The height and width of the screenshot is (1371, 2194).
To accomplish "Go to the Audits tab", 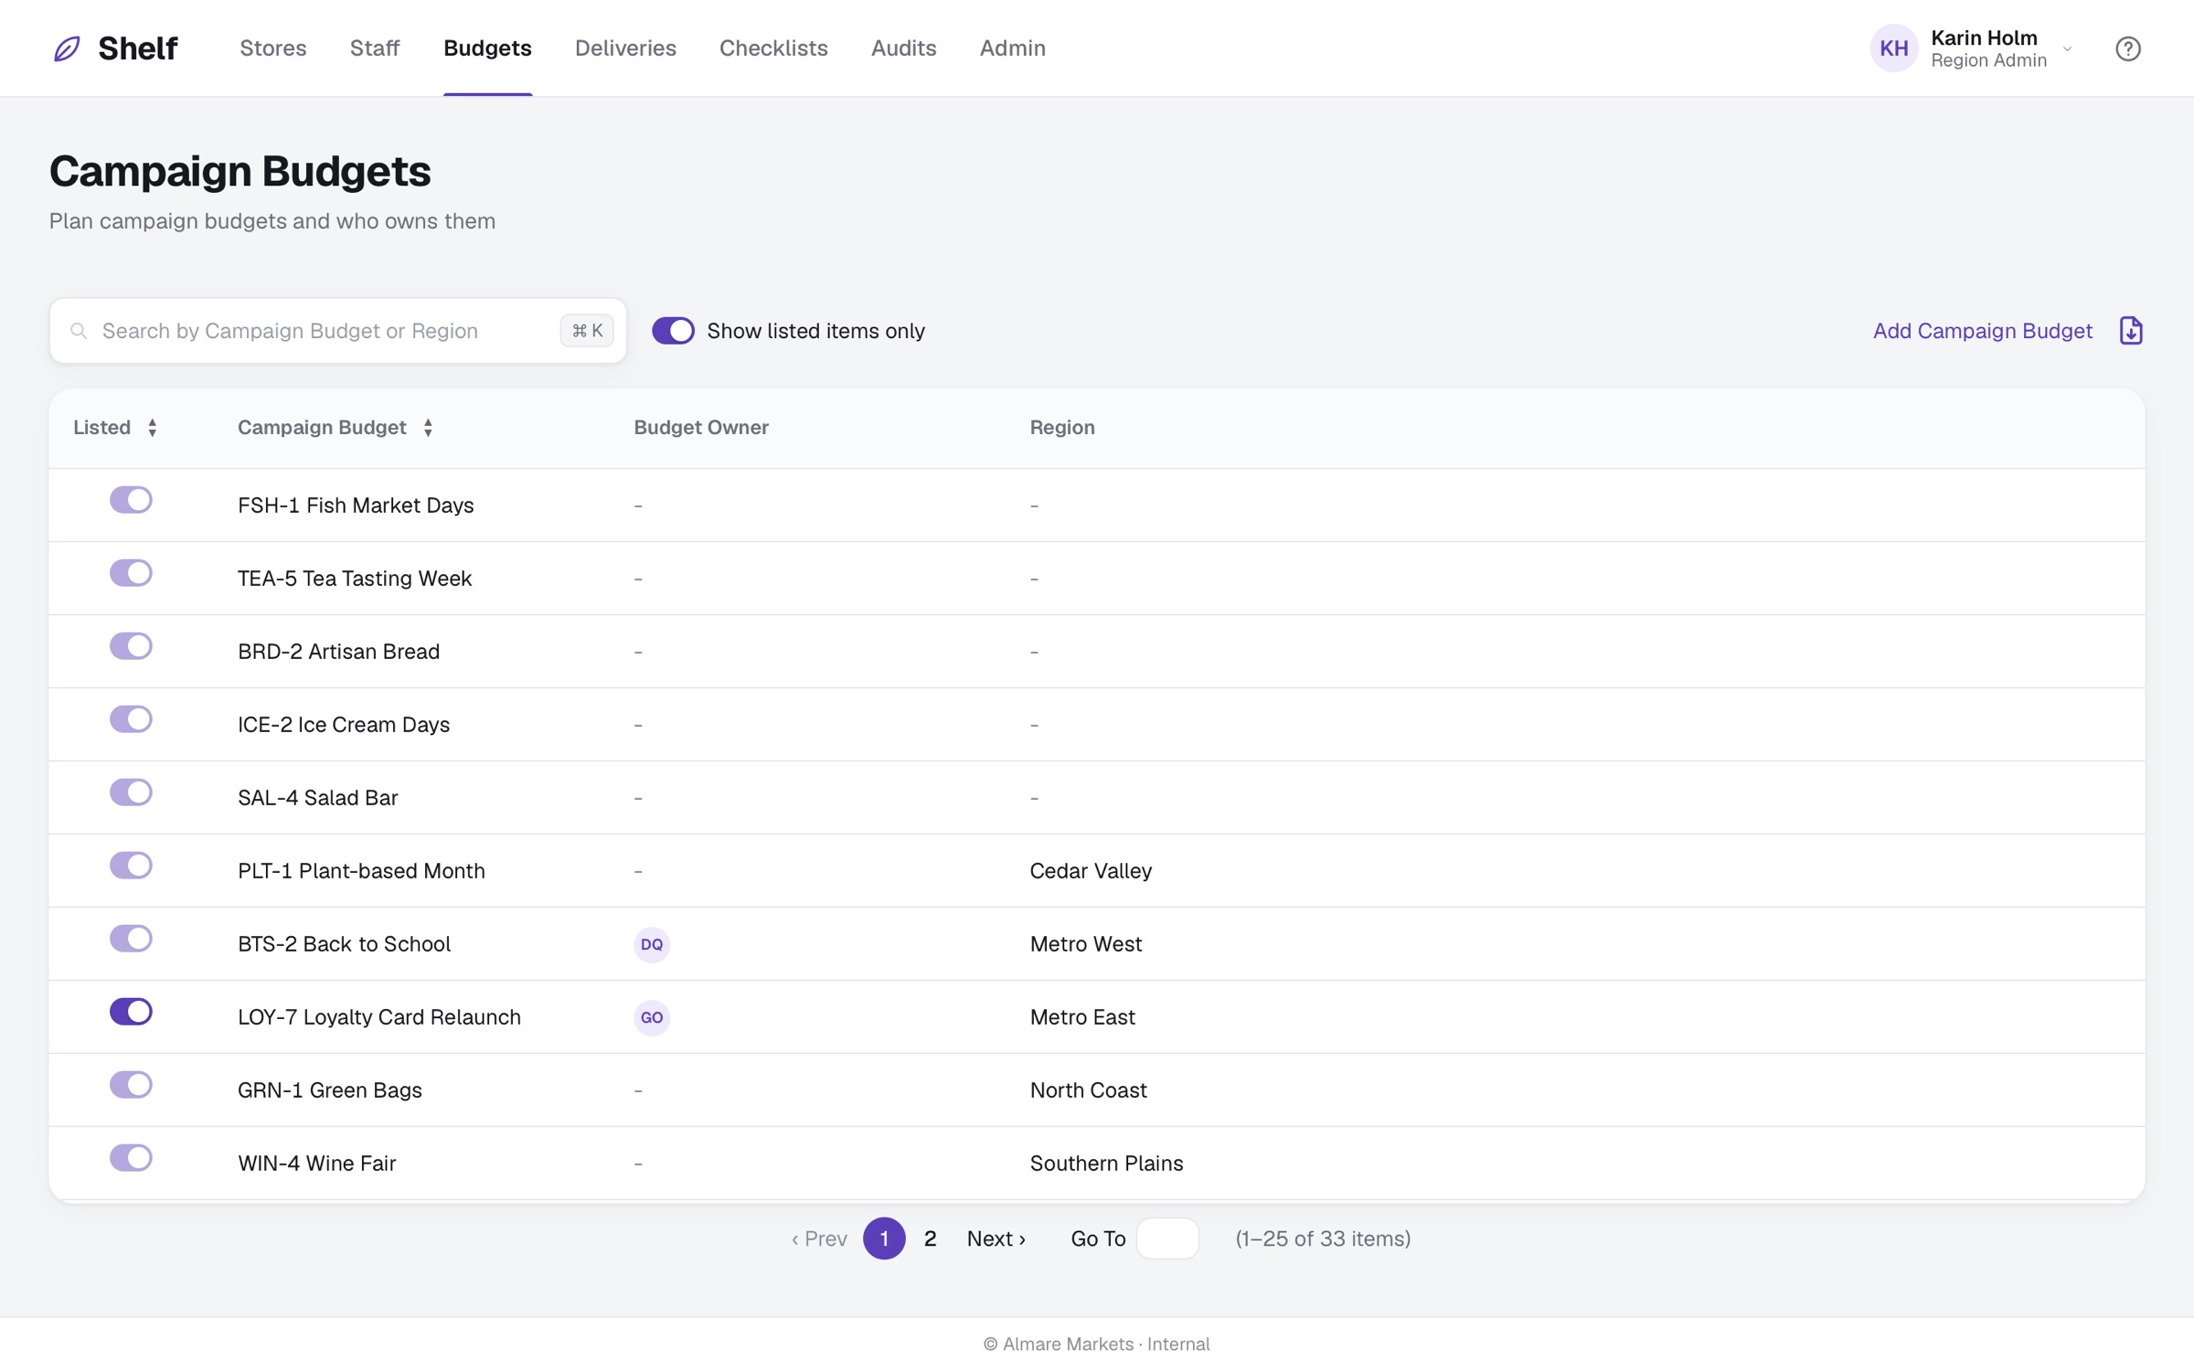I will click(903, 48).
